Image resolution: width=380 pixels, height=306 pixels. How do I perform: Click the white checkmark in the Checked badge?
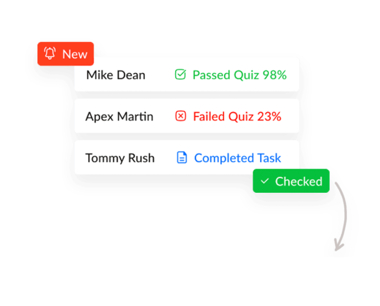coord(265,181)
